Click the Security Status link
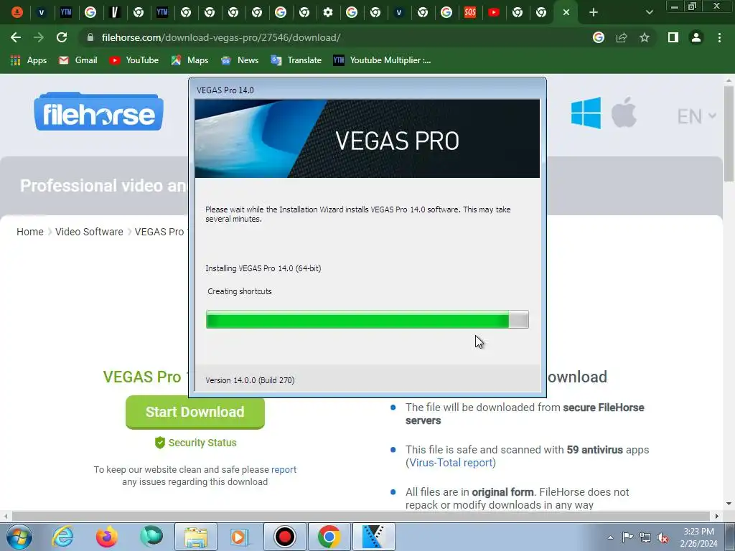The width and height of the screenshot is (735, 551). click(x=195, y=443)
